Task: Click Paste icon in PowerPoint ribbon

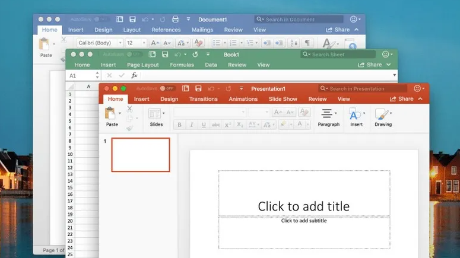Action: [110, 113]
